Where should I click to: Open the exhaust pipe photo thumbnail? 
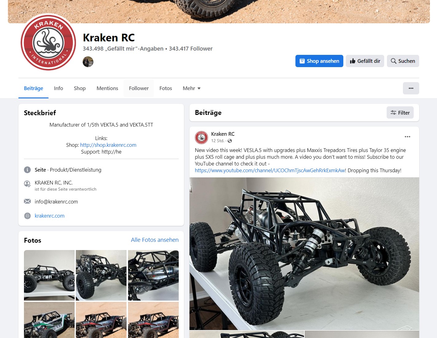point(153,275)
